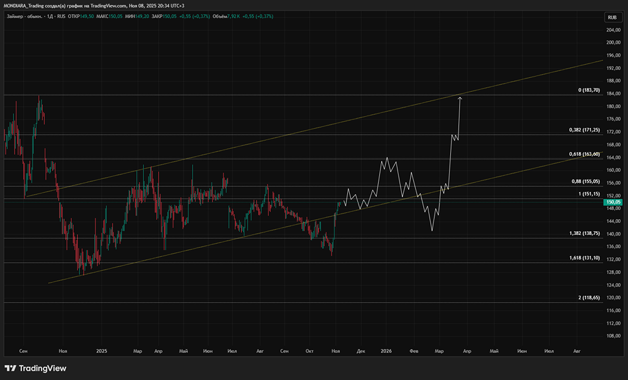Click the 200,00 price on the scale
This screenshot has width=628, height=380.
[613, 43]
